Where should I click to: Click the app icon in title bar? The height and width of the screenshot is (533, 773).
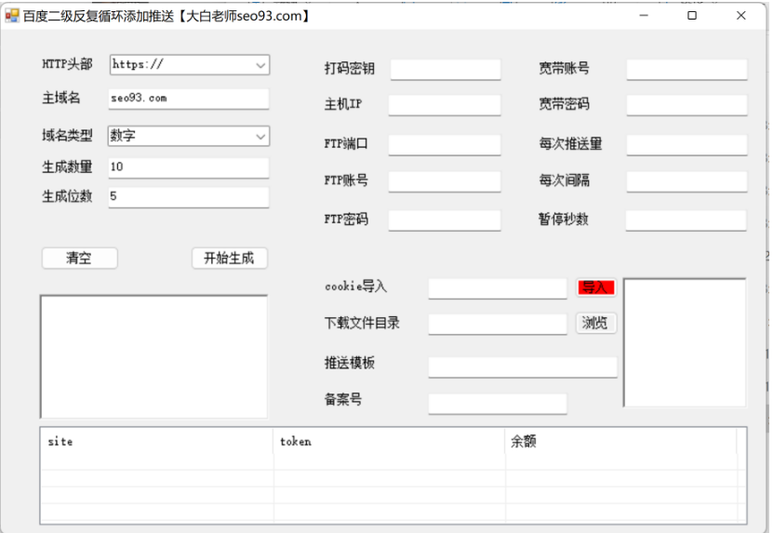(12, 16)
